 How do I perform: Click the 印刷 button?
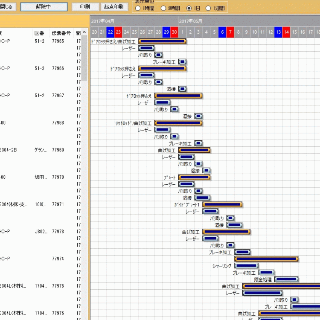click(85, 6)
